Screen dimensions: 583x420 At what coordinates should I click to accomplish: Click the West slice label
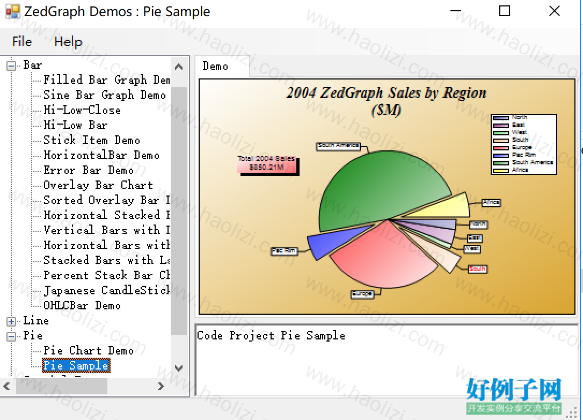(472, 249)
